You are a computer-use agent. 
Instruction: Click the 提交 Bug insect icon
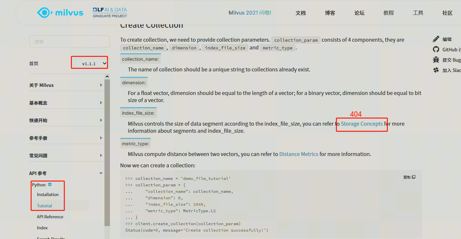click(436, 60)
